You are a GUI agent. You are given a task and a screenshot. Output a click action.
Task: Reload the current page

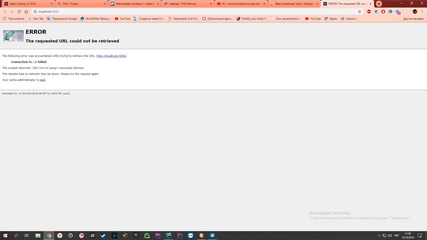coord(19,12)
